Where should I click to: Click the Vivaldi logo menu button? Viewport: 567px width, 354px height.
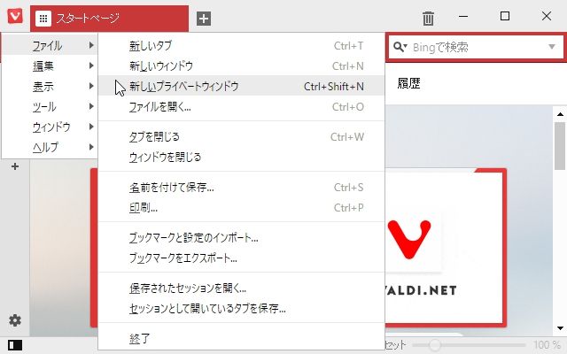(x=15, y=16)
